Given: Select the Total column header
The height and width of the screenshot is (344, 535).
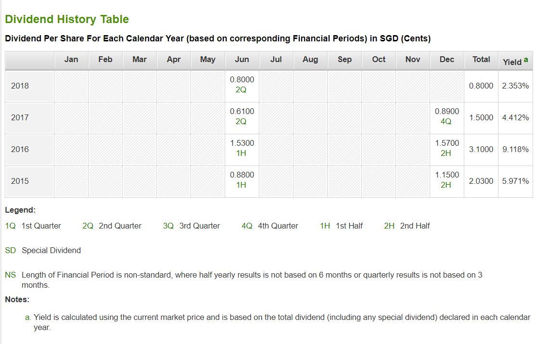Looking at the screenshot, I should coord(481,59).
